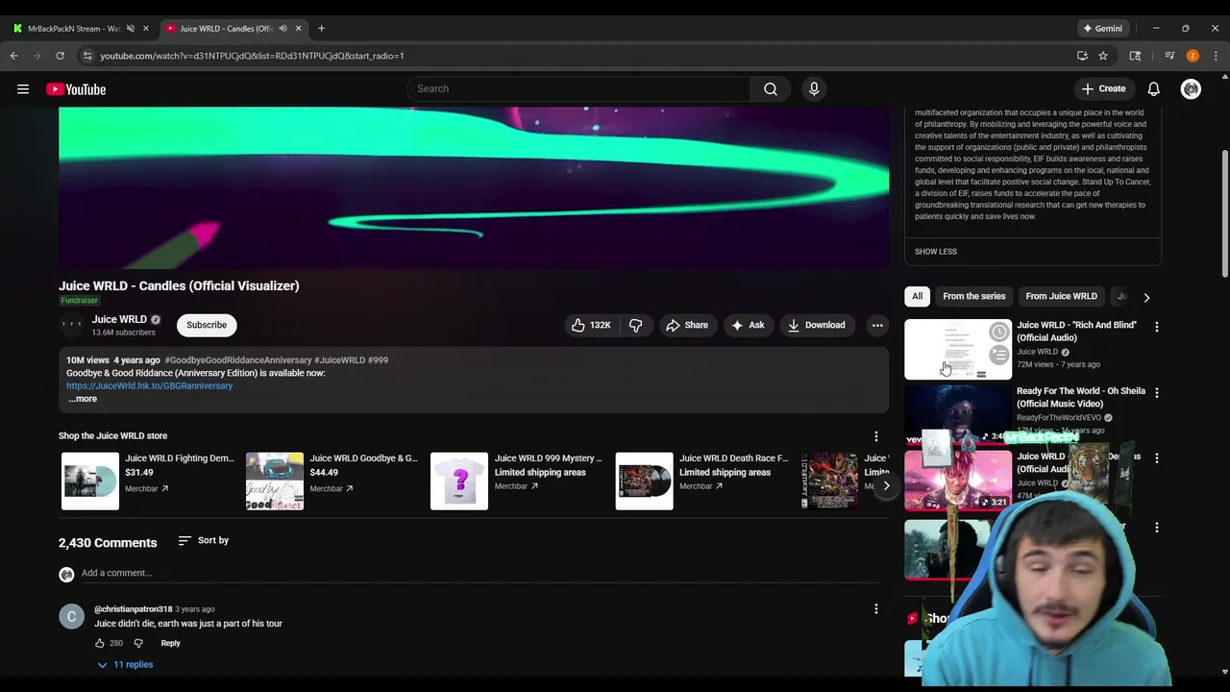Open store shelf options menu
This screenshot has height=692, width=1230.
click(x=875, y=436)
